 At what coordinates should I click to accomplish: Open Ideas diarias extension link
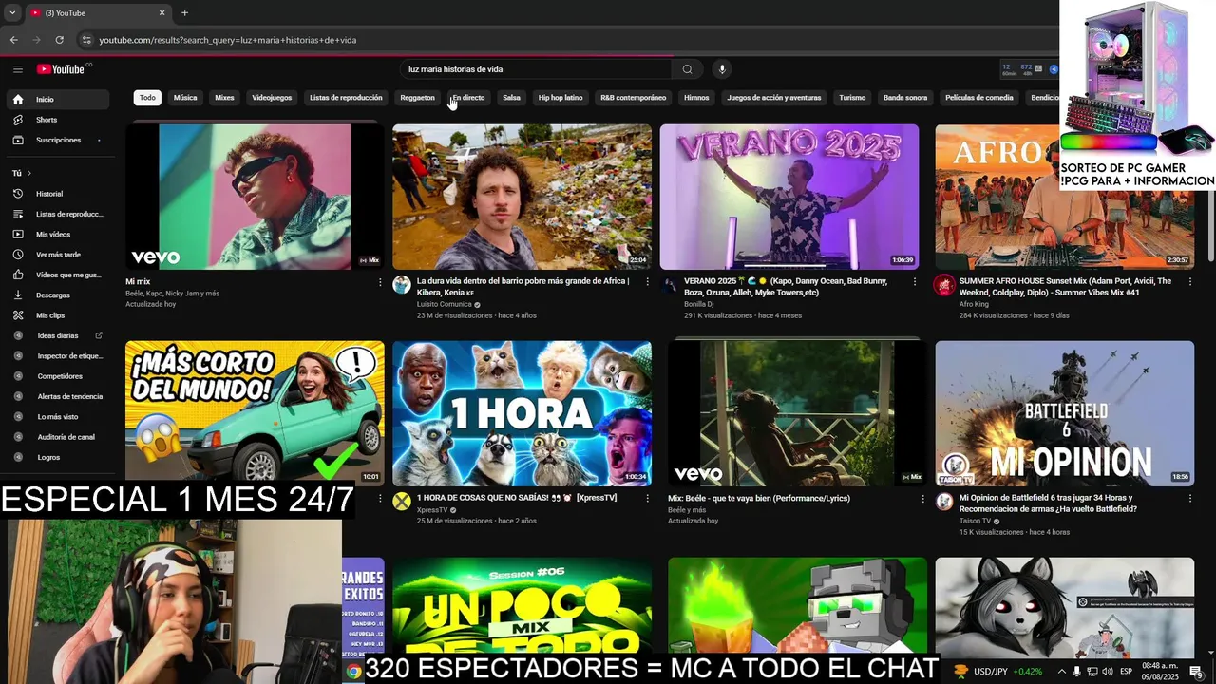pyautogui.click(x=59, y=335)
